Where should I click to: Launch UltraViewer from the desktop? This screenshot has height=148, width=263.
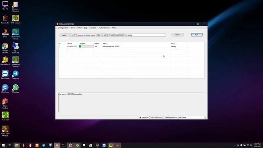[x=5, y=88]
